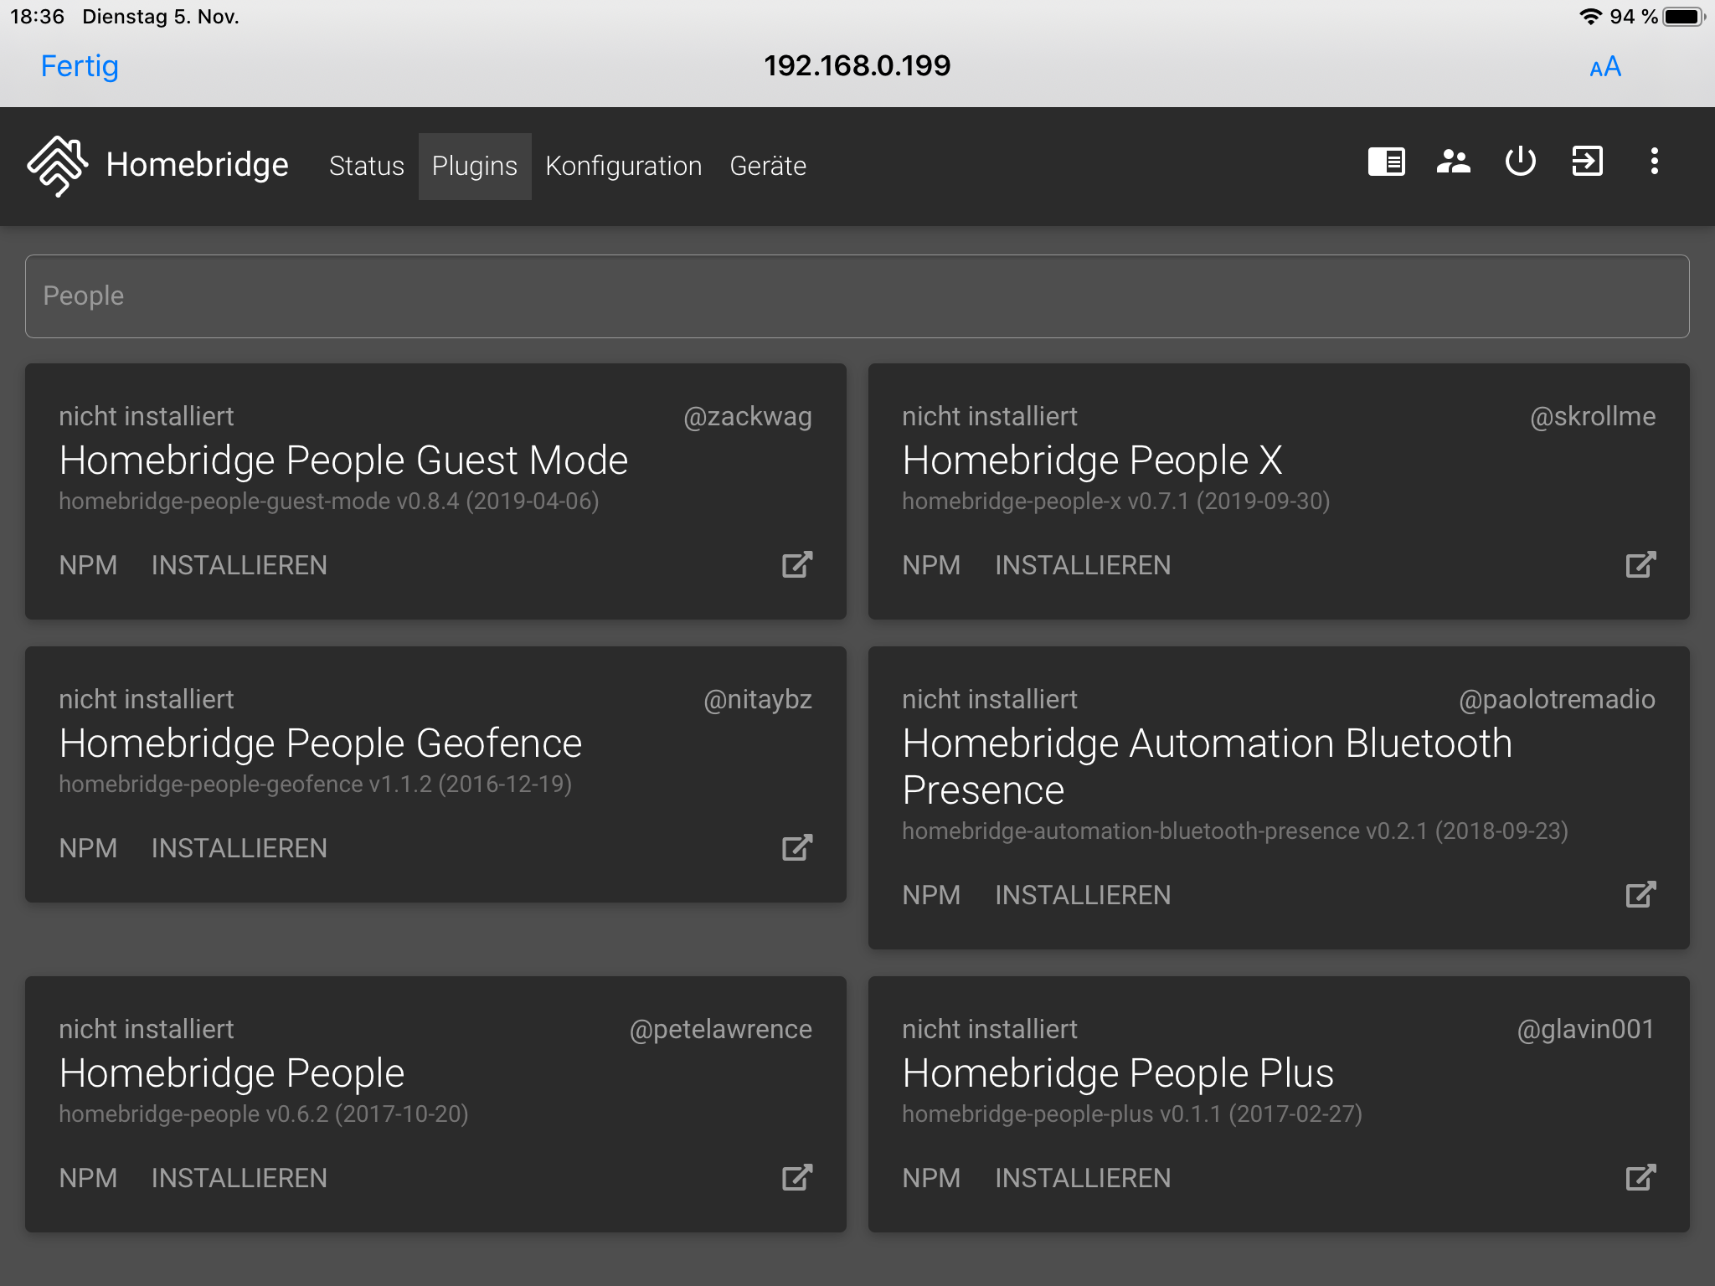Click the Homebridge logo icon
The width and height of the screenshot is (1715, 1286).
(57, 165)
